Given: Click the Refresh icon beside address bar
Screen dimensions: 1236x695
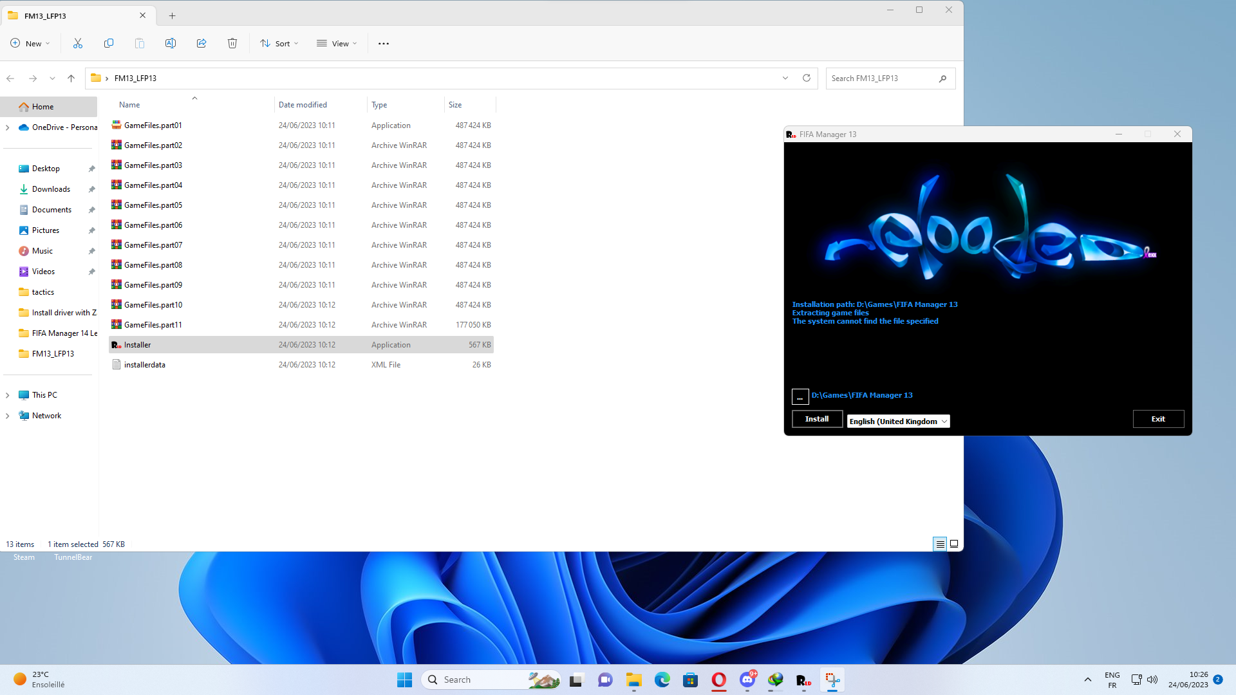Looking at the screenshot, I should (807, 78).
